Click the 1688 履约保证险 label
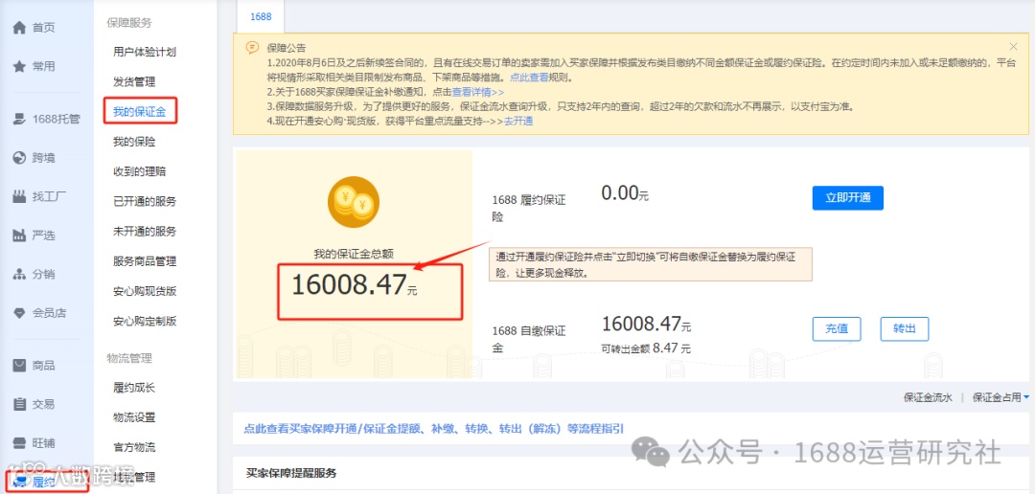 tap(529, 207)
